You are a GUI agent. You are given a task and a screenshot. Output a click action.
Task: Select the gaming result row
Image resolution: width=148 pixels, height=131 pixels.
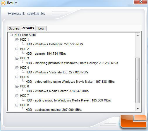tap(46, 54)
